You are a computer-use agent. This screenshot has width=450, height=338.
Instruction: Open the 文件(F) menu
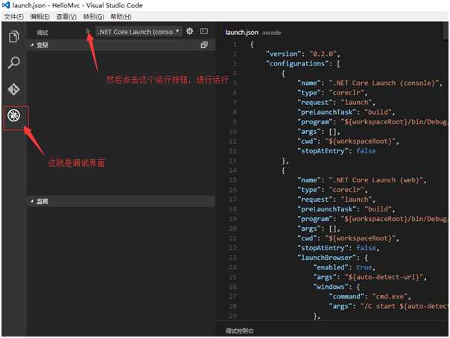(x=13, y=16)
